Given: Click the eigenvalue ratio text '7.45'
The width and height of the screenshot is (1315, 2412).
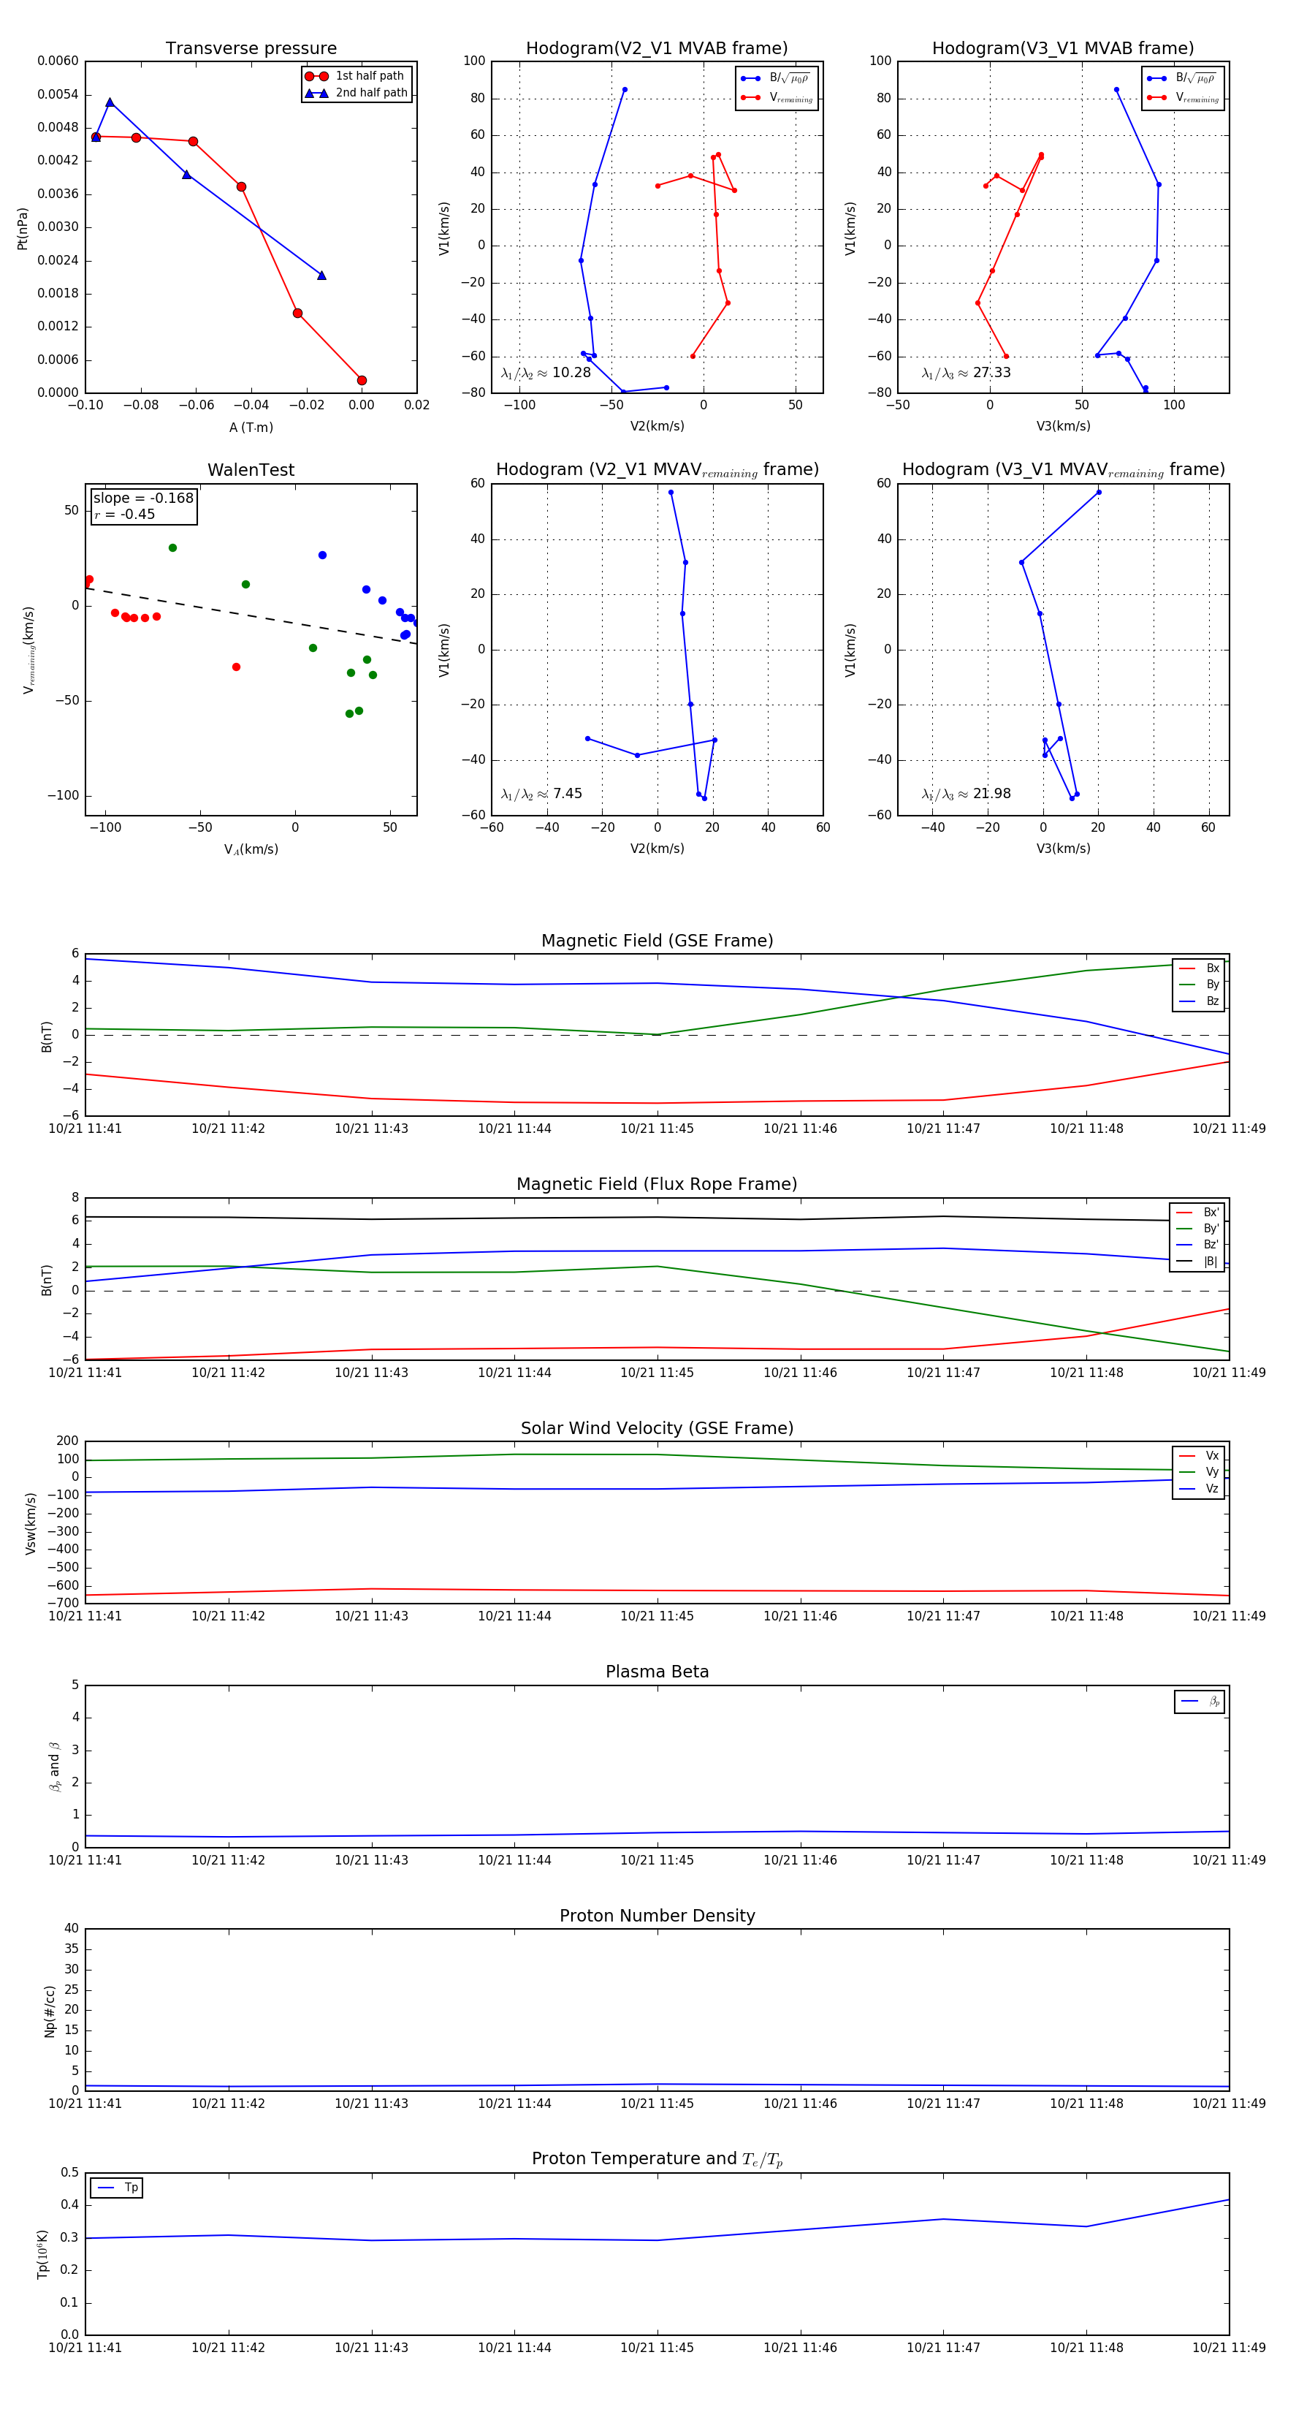Looking at the screenshot, I should (567, 793).
